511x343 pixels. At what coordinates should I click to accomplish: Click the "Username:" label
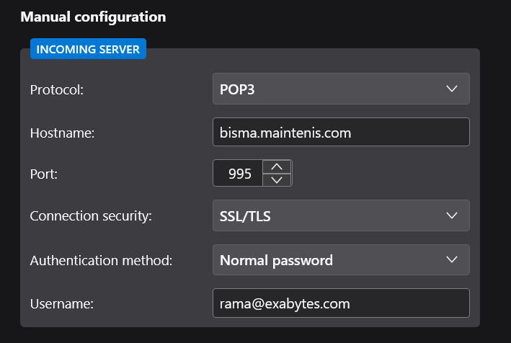coord(62,304)
